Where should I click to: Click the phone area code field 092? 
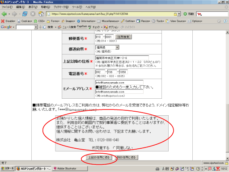click(x=100, y=72)
